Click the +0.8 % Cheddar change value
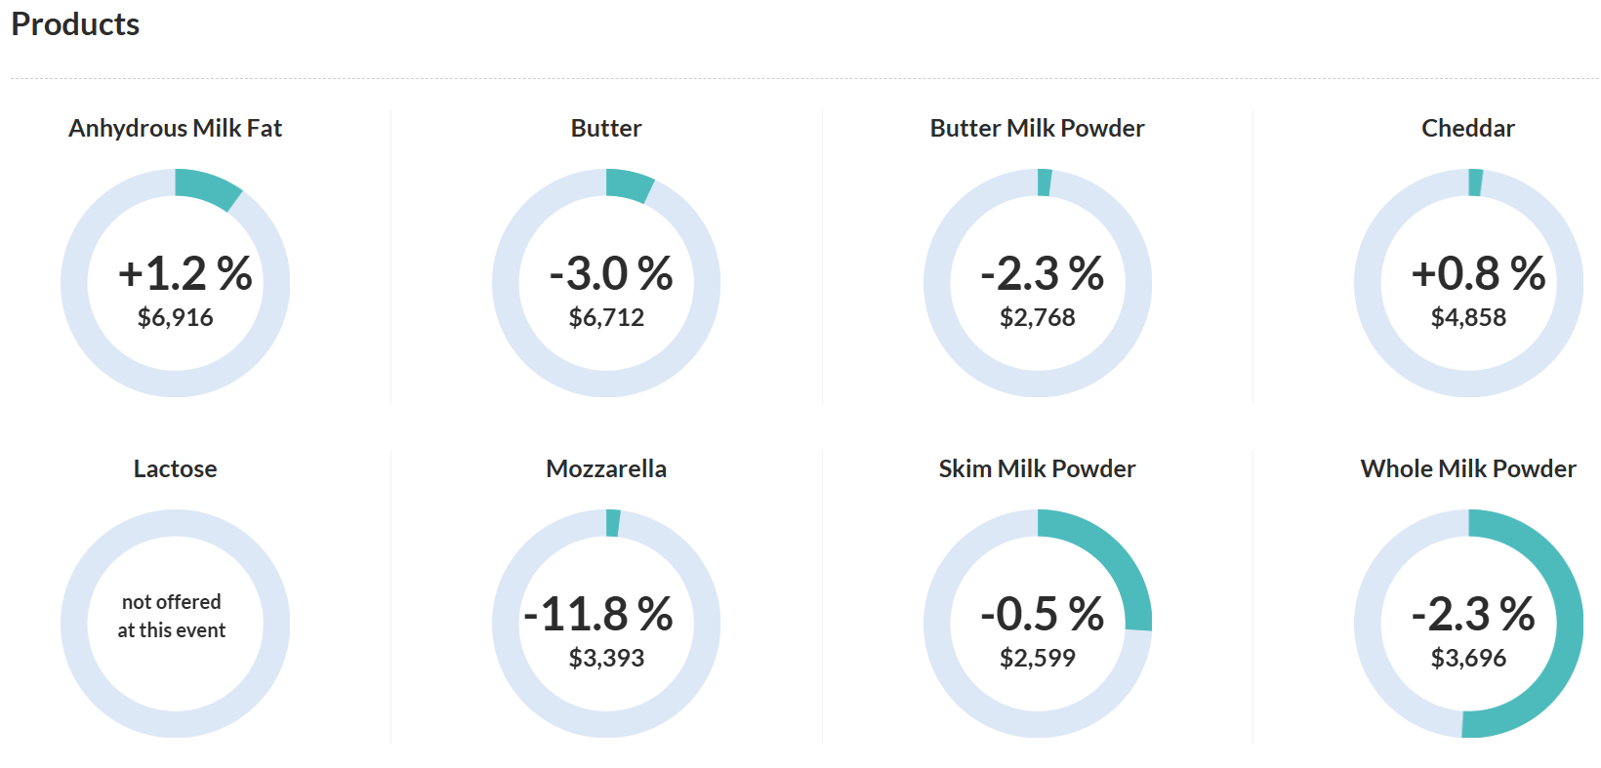 pyautogui.click(x=1478, y=274)
